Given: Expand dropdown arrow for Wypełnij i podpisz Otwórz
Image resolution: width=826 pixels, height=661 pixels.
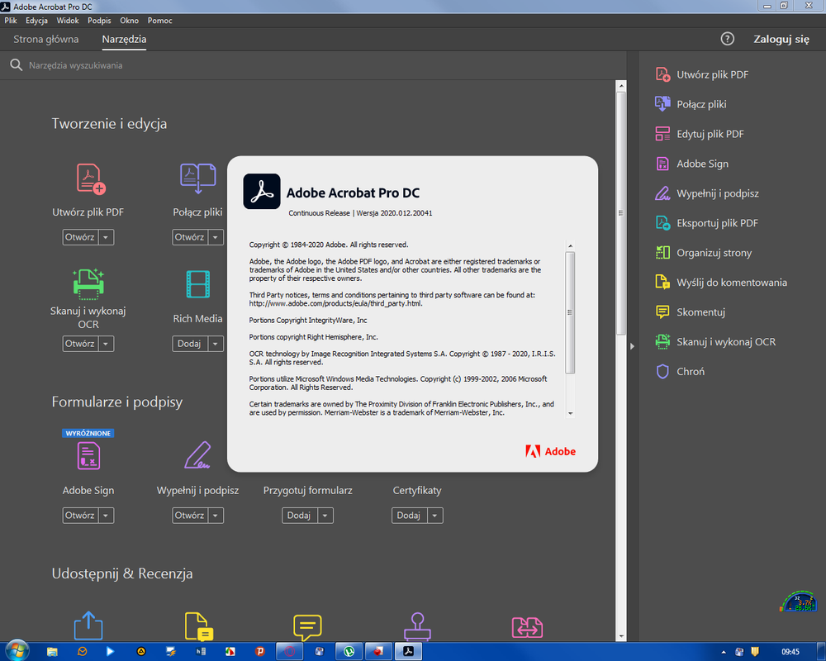Looking at the screenshot, I should [x=216, y=516].
